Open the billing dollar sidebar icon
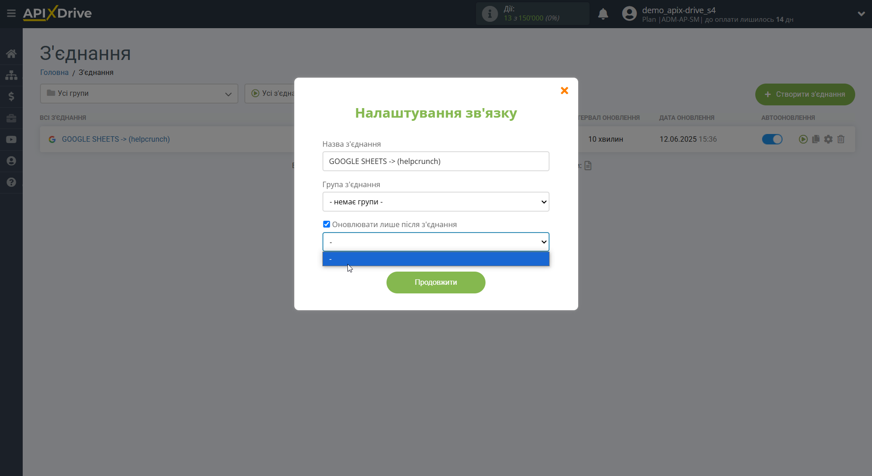 coord(11,96)
